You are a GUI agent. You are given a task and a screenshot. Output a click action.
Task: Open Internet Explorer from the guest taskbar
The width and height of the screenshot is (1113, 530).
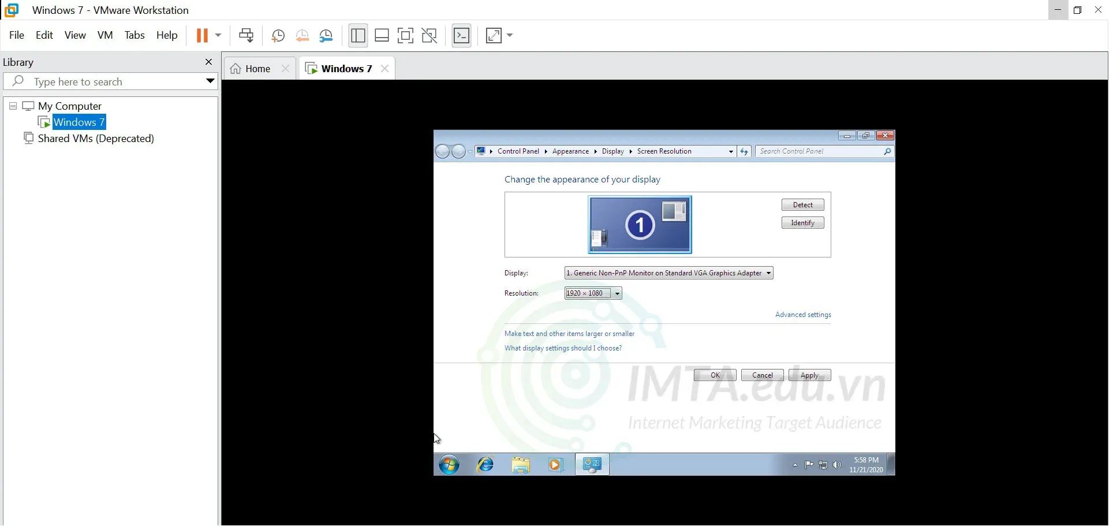click(485, 465)
